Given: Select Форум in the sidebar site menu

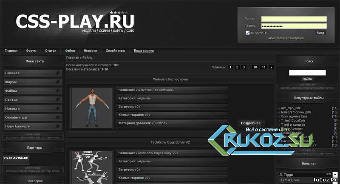Looking at the screenshot, I should 33,82.
